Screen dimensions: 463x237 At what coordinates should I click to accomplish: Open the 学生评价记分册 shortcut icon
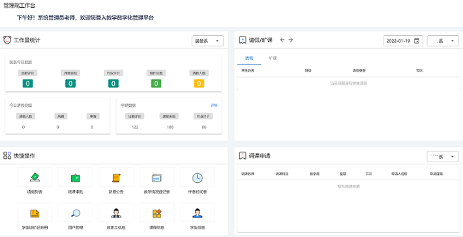click(x=35, y=214)
